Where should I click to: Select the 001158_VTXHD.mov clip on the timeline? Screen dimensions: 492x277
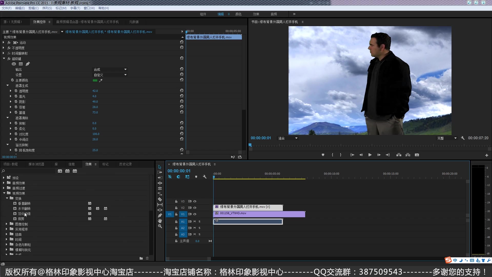pos(259,214)
